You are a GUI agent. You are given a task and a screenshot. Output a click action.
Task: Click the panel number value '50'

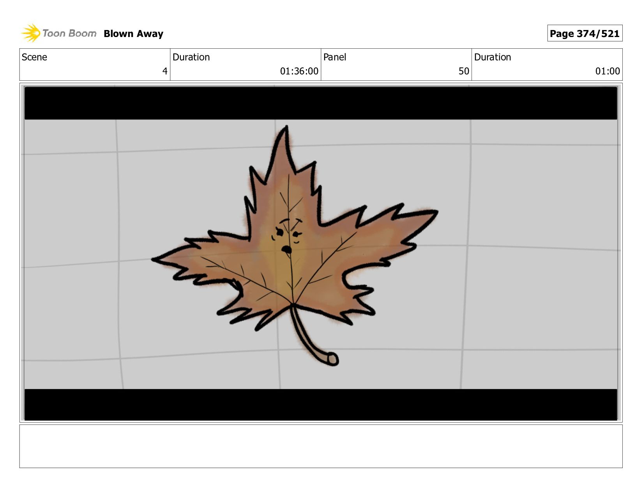464,71
